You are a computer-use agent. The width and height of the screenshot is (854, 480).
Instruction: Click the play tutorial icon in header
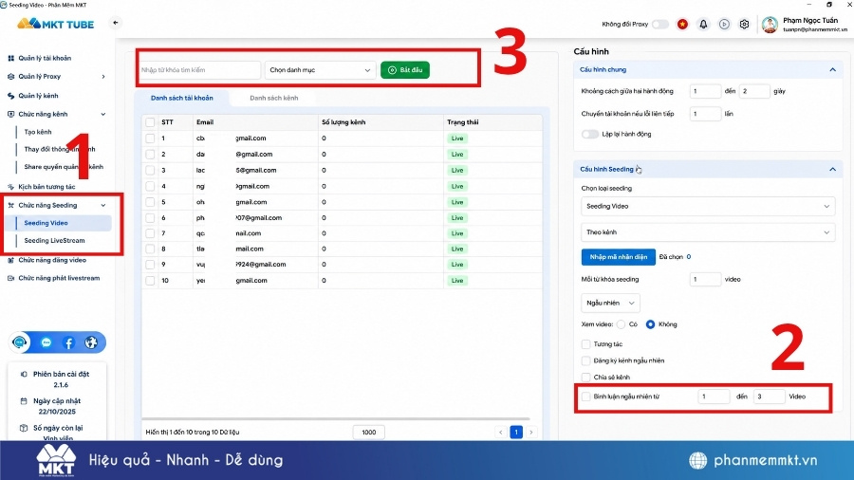tap(724, 24)
